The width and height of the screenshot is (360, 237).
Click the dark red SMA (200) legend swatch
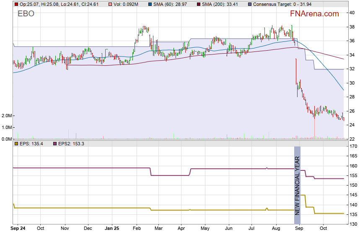tap(198, 4)
